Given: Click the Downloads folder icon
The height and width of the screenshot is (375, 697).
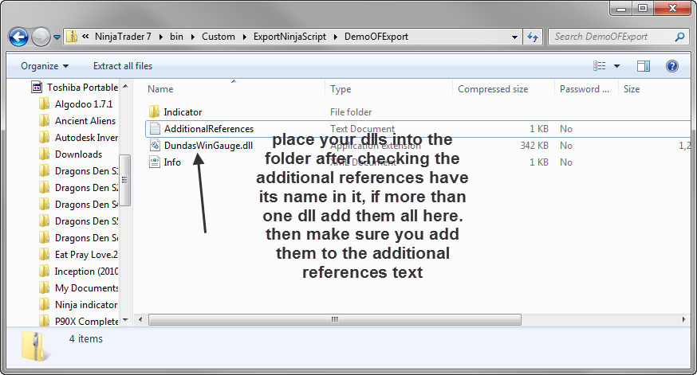Looking at the screenshot, I should [x=44, y=154].
